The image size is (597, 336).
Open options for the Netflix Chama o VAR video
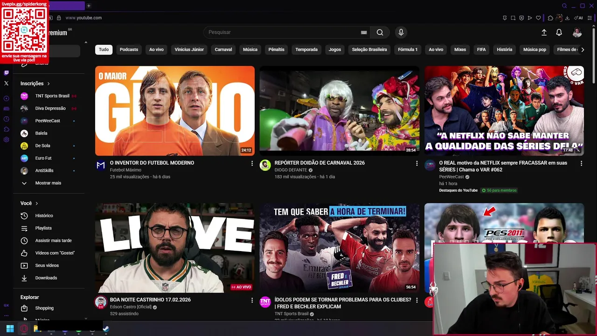pyautogui.click(x=581, y=163)
